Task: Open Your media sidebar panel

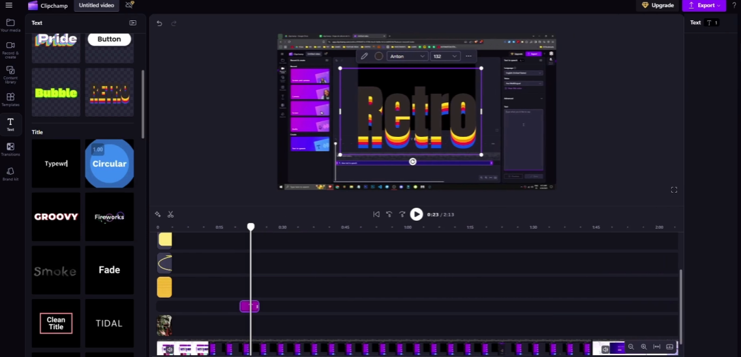Action: 10,25
